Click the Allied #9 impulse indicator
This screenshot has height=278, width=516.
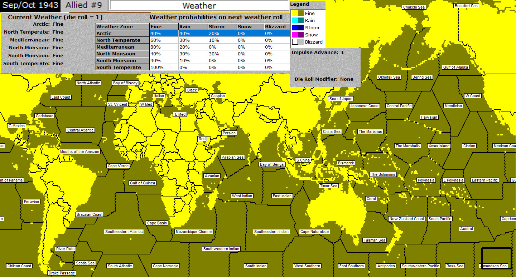click(84, 5)
